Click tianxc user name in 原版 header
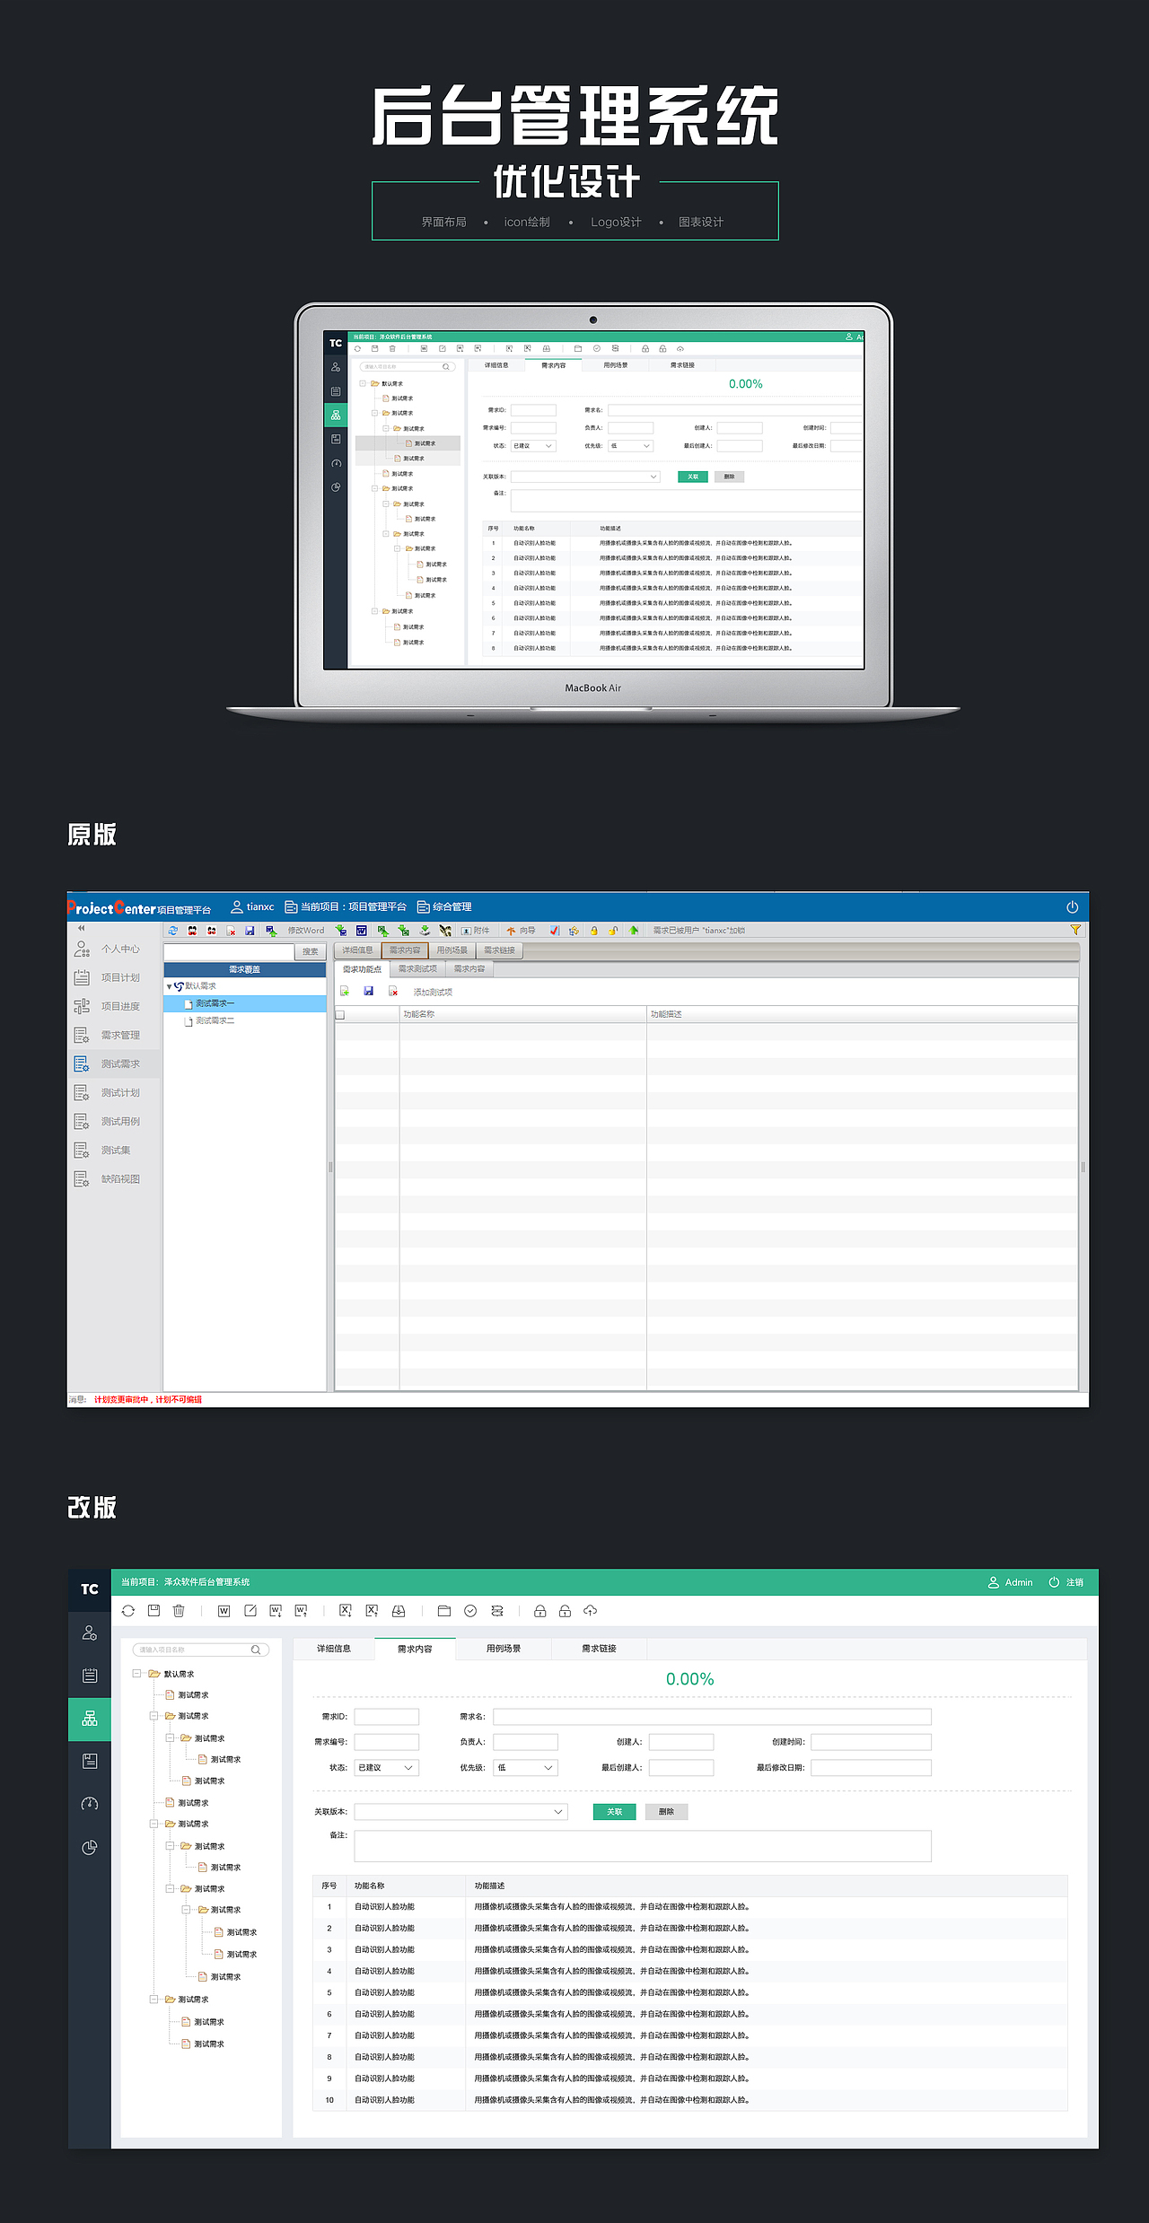This screenshot has height=2223, width=1149. (x=252, y=906)
